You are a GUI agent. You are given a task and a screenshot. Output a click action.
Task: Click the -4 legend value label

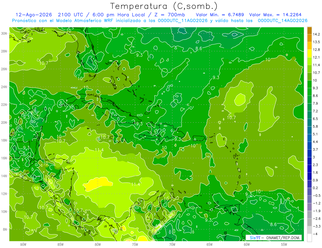(x=315, y=234)
